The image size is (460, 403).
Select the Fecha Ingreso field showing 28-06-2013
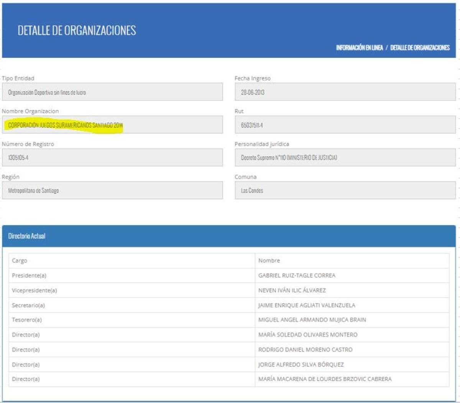(x=345, y=92)
